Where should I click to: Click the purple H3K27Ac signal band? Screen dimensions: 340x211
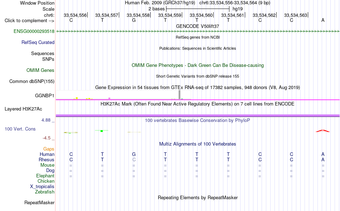pos(198,116)
